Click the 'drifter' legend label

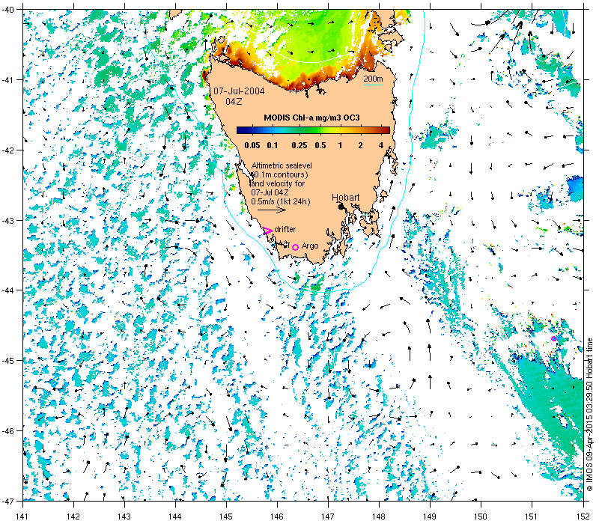click(x=285, y=229)
